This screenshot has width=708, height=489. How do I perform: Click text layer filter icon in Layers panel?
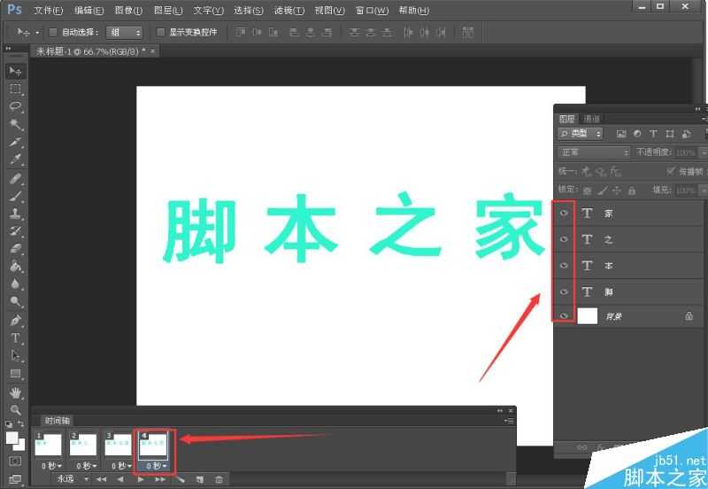[x=653, y=134]
